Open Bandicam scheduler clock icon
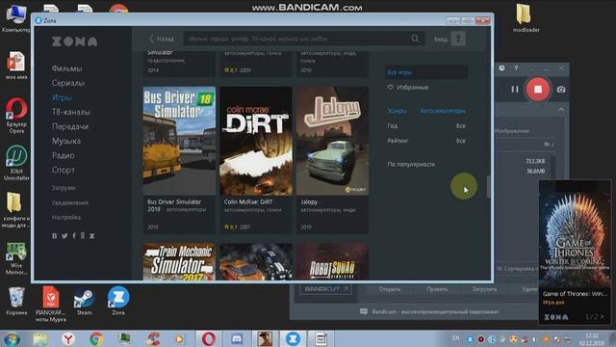 [502, 68]
